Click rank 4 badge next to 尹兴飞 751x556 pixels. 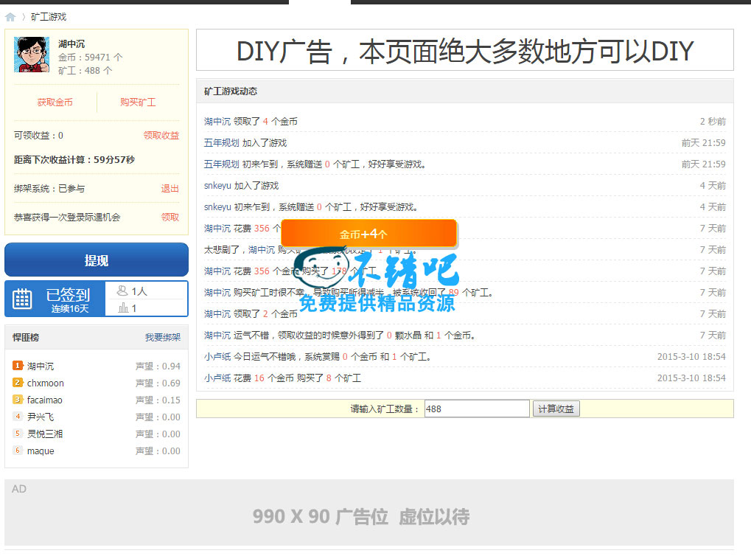(x=18, y=416)
